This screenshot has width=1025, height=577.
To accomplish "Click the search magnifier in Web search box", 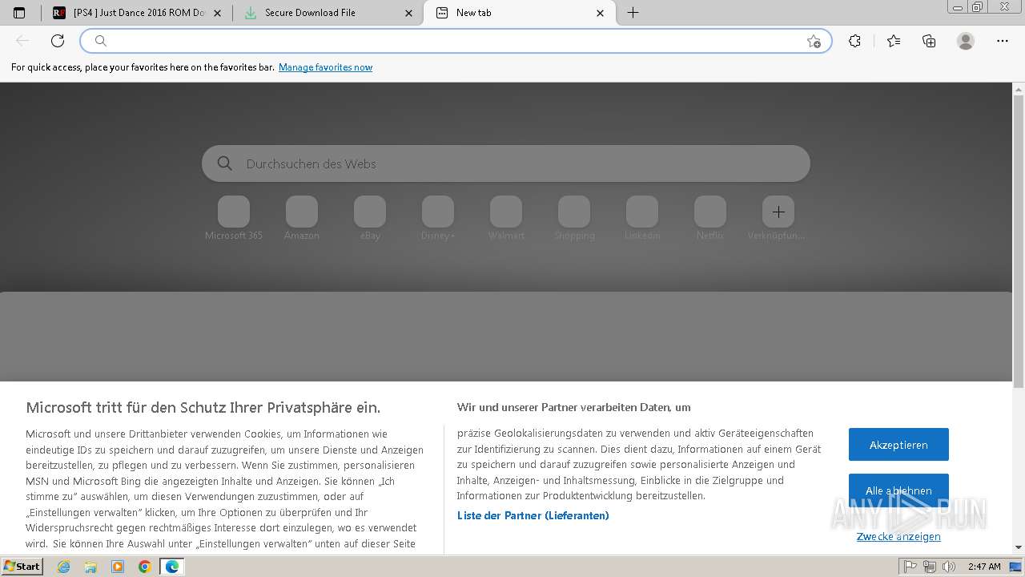I will [x=225, y=163].
